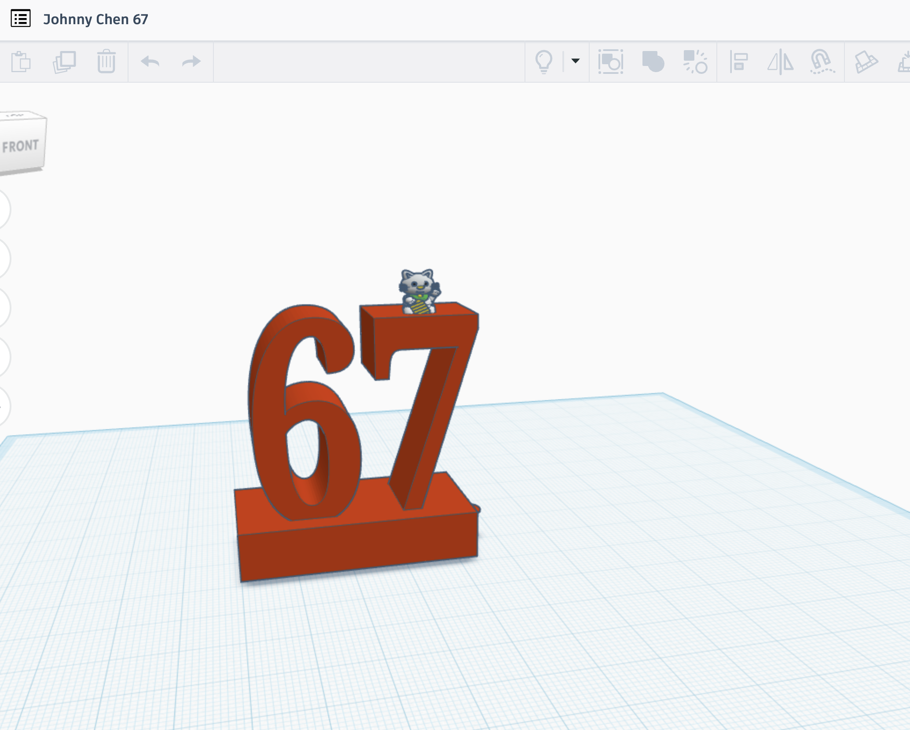The height and width of the screenshot is (730, 910).
Task: Open the designs list menu icon
Action: pos(21,19)
